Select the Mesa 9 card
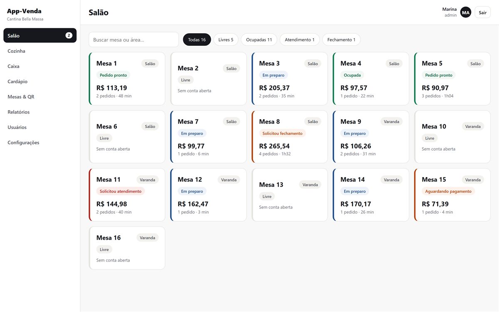This screenshot has width=499, height=312. [x=371, y=137]
